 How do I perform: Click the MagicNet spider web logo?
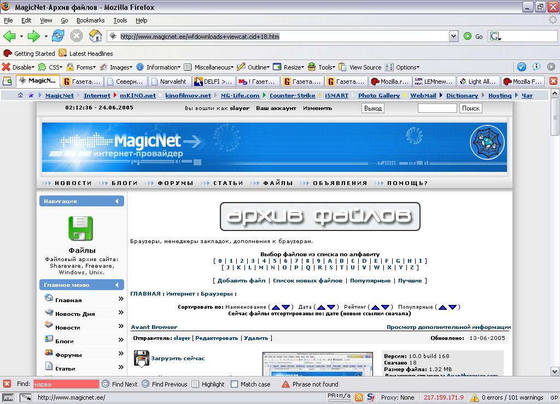487,142
